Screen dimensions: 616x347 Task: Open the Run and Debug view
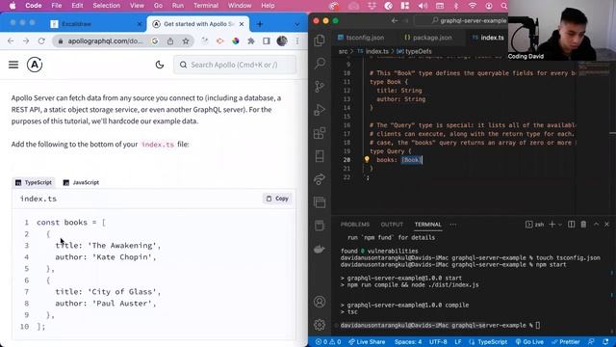point(320,110)
